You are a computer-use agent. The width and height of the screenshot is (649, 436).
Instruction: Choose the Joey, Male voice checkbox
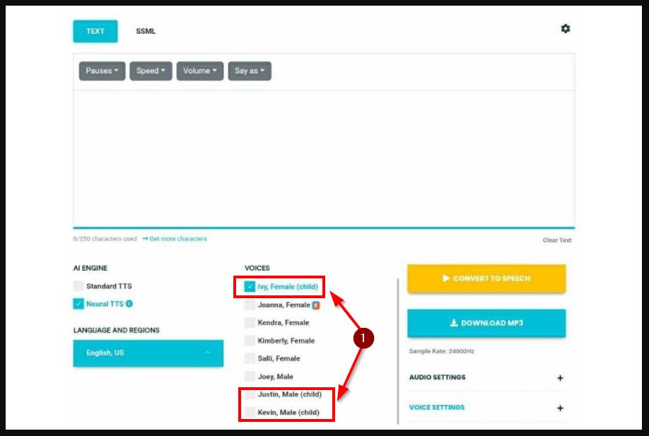(x=250, y=377)
